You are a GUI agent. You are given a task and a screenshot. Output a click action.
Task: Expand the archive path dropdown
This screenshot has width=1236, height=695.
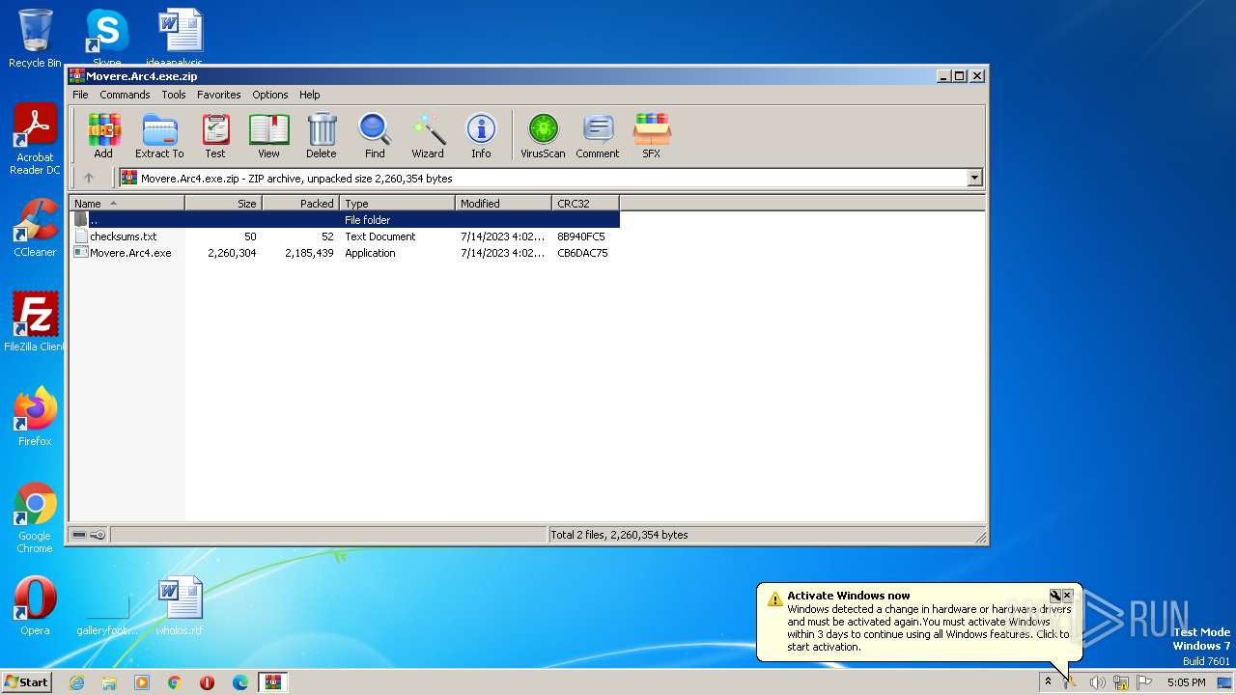pyautogui.click(x=974, y=178)
